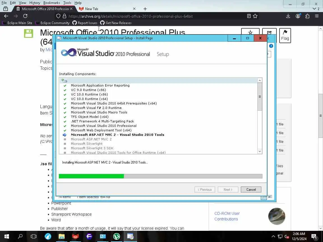Click the installation progress bar
323x242 pixels.
(160, 176)
